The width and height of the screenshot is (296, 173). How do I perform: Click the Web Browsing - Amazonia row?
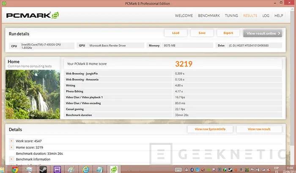pyautogui.click(x=173, y=79)
